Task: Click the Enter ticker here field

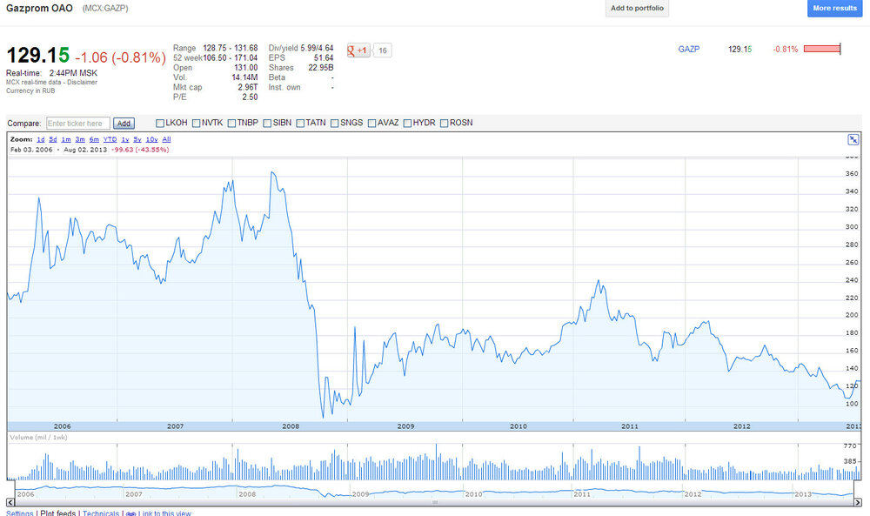Action: click(77, 124)
